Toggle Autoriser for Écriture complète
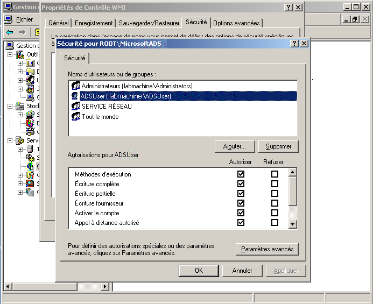The width and height of the screenshot is (373, 304). pos(241,183)
